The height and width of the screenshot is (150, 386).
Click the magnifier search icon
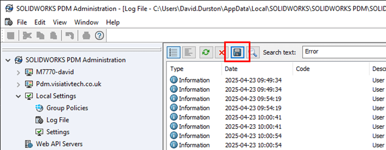(253, 53)
